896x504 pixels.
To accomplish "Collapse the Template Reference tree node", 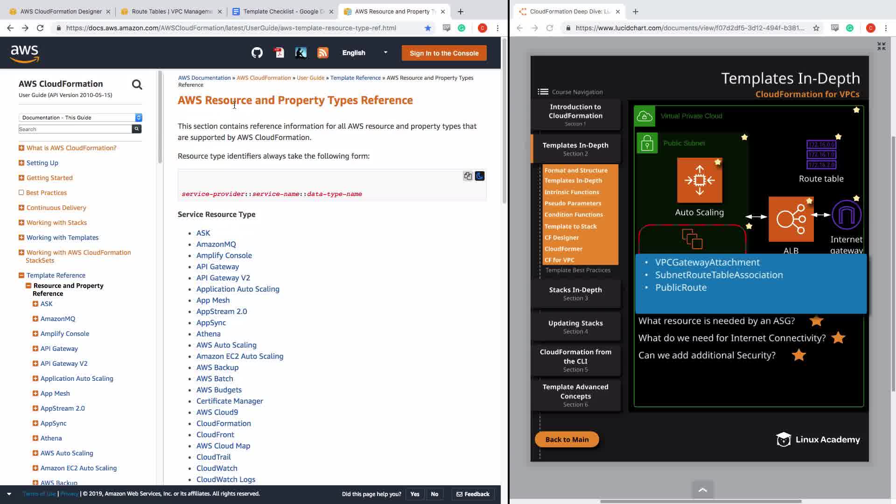I will point(21,275).
